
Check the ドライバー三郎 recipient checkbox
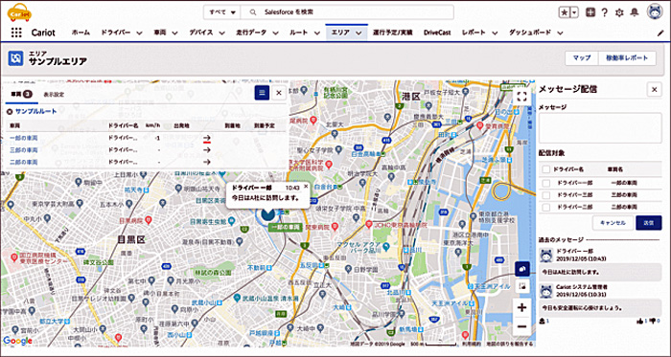click(x=546, y=195)
